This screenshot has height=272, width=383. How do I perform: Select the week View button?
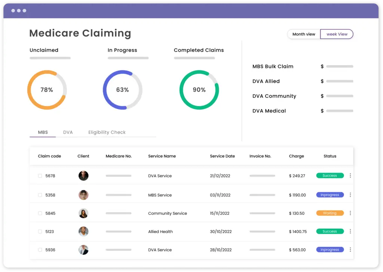coord(337,34)
